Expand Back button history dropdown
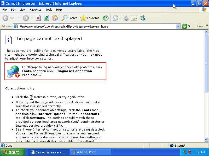Image resolution: width=209 pixels, height=156 pixels. tap(19, 18)
